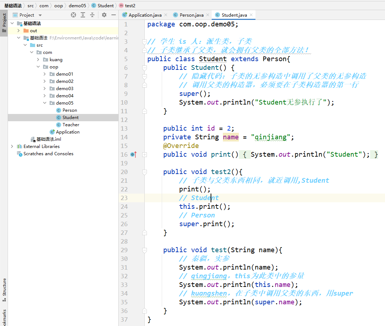Click the Expand All icon in Project panel

(x=83, y=15)
